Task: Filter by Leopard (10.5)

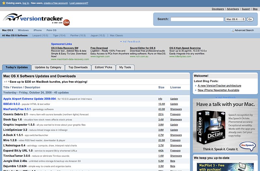Action: (40, 36)
